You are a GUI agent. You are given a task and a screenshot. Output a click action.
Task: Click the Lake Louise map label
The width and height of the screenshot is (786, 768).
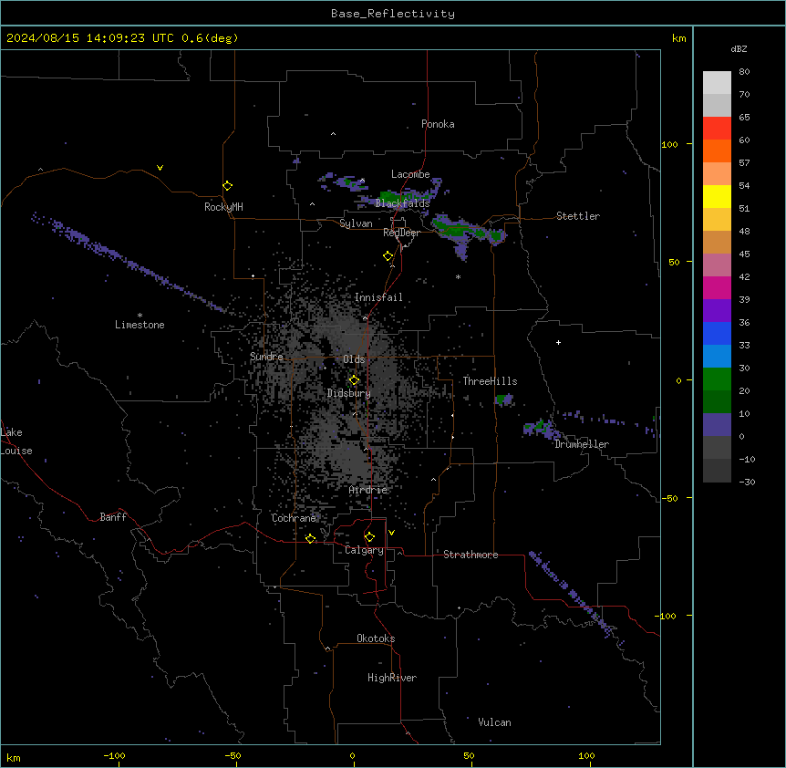coord(16,441)
